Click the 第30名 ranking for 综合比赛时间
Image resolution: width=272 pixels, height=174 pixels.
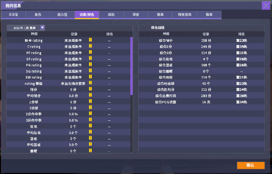coord(242,96)
